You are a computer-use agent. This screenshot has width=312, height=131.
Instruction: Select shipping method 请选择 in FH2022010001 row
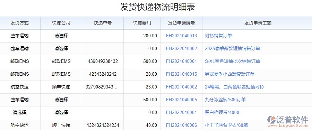19,113
